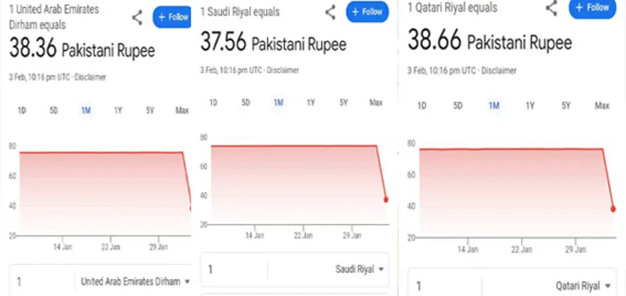Select 5Y range on Dirham chart

[x=150, y=111]
